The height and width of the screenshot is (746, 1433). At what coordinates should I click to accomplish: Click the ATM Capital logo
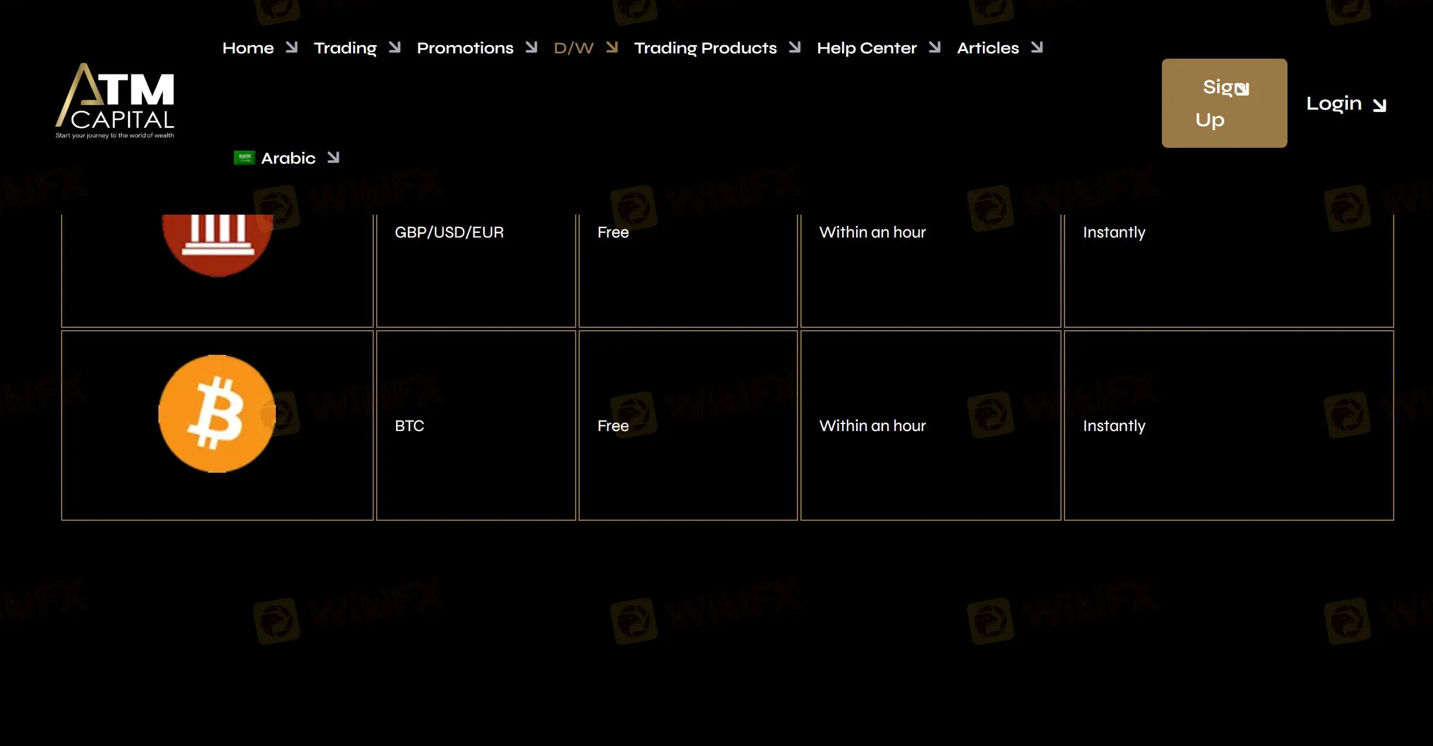point(115,101)
